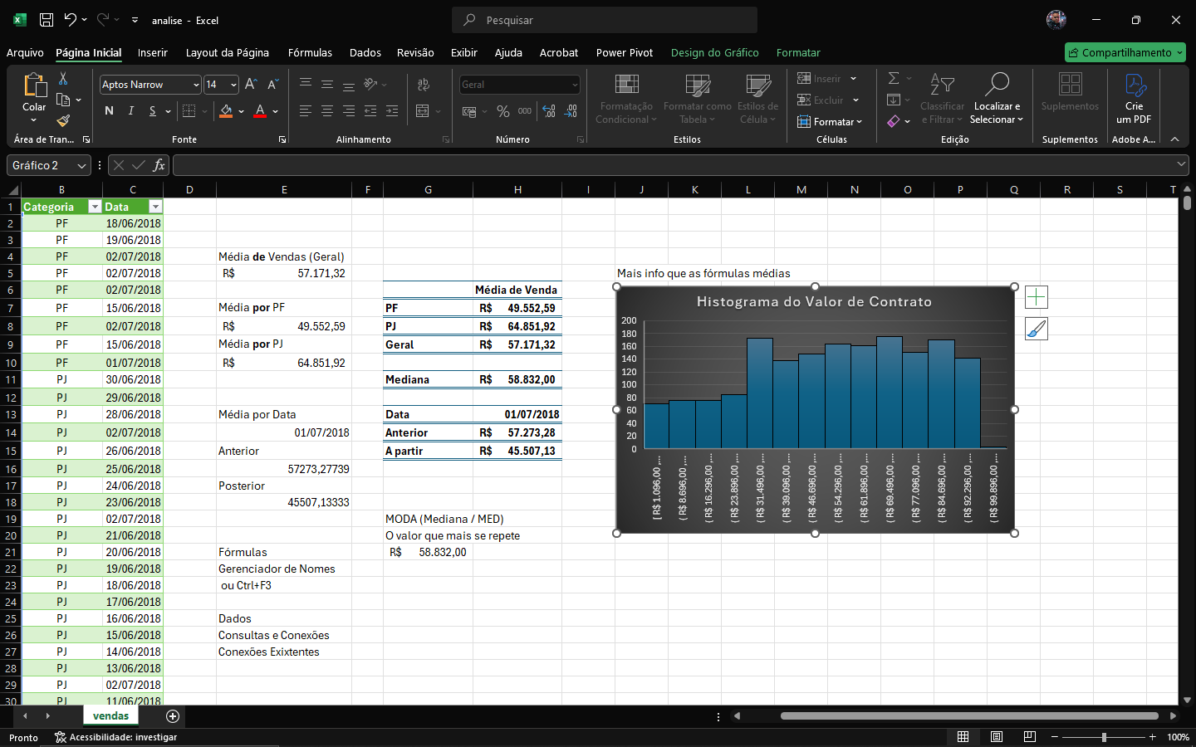The width and height of the screenshot is (1196, 747).
Task: Toggle italic I formatting
Action: [130, 111]
